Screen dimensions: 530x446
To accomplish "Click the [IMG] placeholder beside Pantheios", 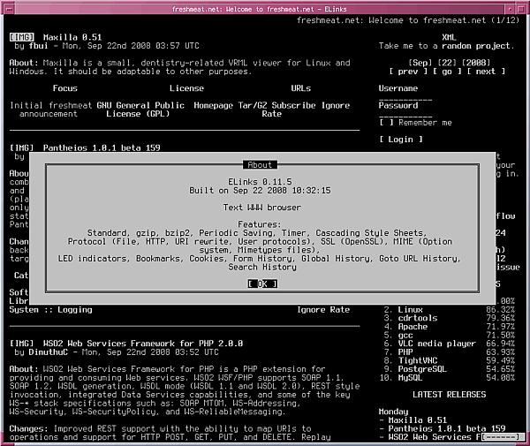I will pyautogui.click(x=21, y=147).
